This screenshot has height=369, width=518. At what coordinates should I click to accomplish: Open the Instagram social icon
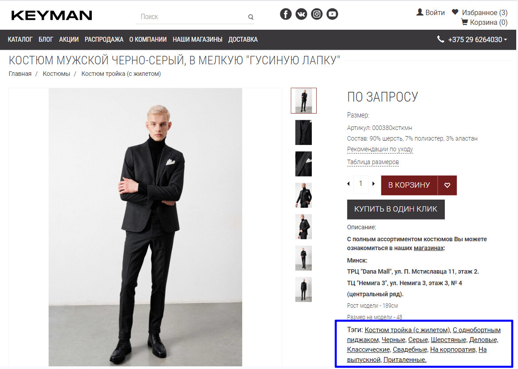[x=317, y=14]
